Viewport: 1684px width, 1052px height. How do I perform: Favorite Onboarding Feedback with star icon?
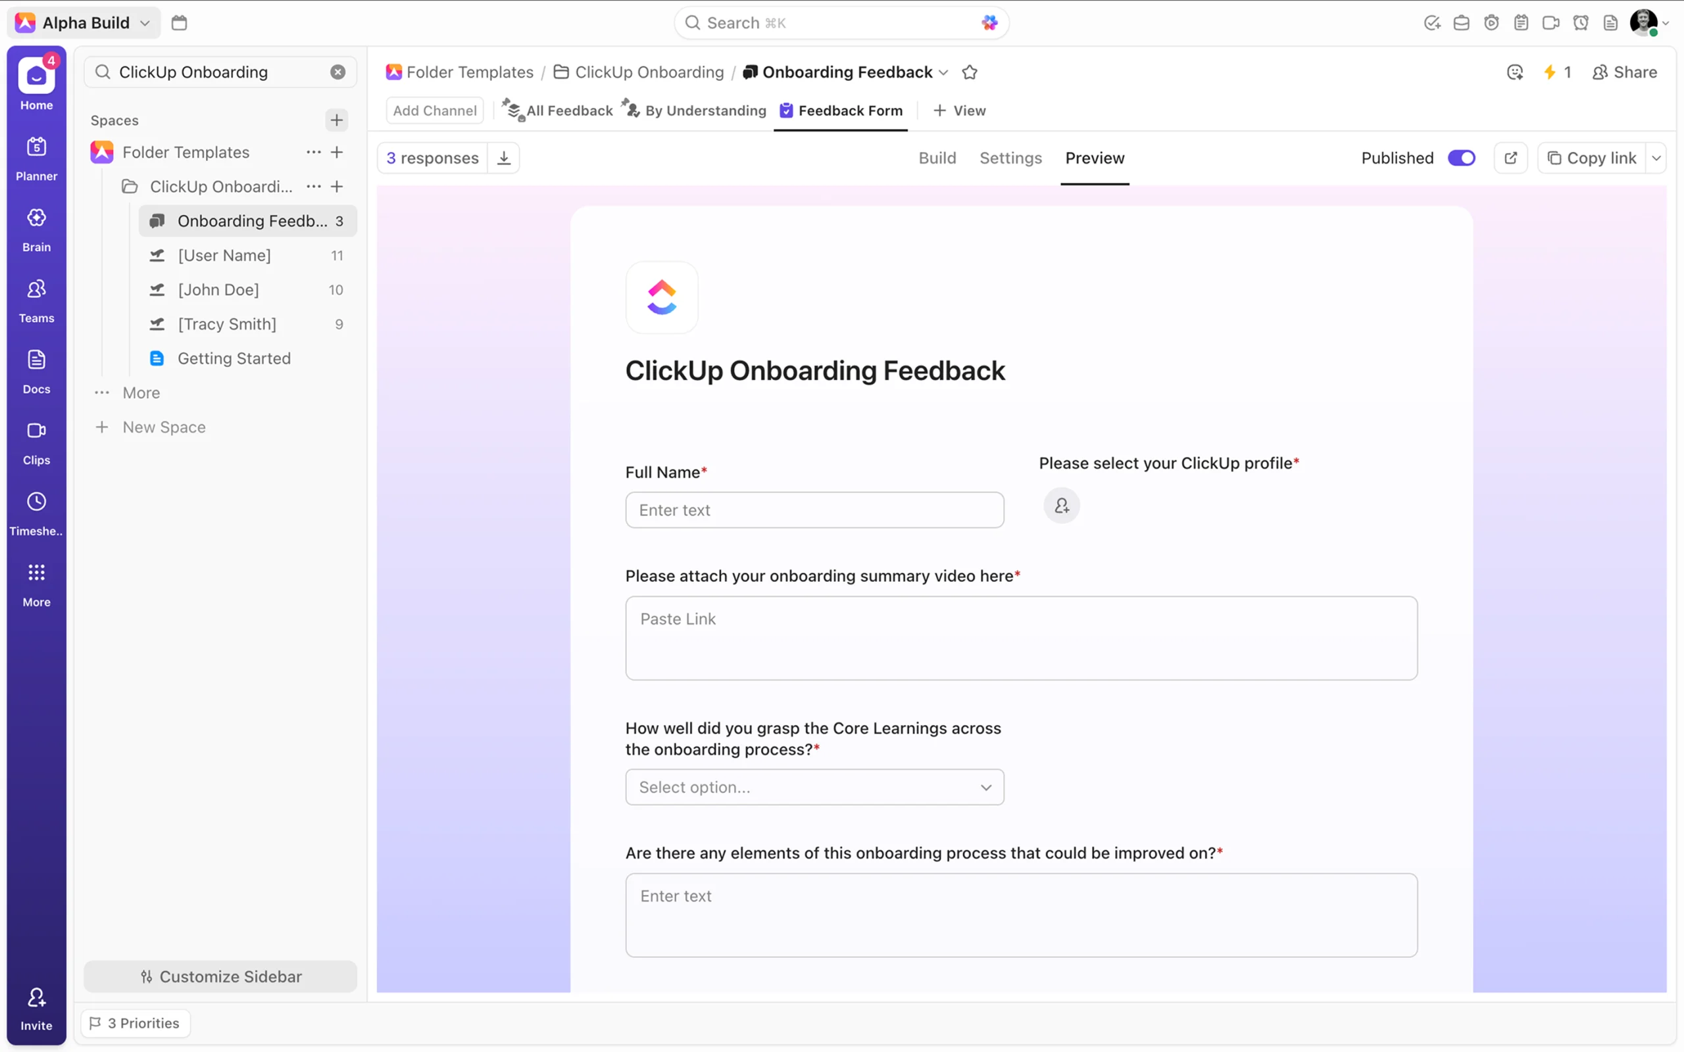tap(970, 72)
